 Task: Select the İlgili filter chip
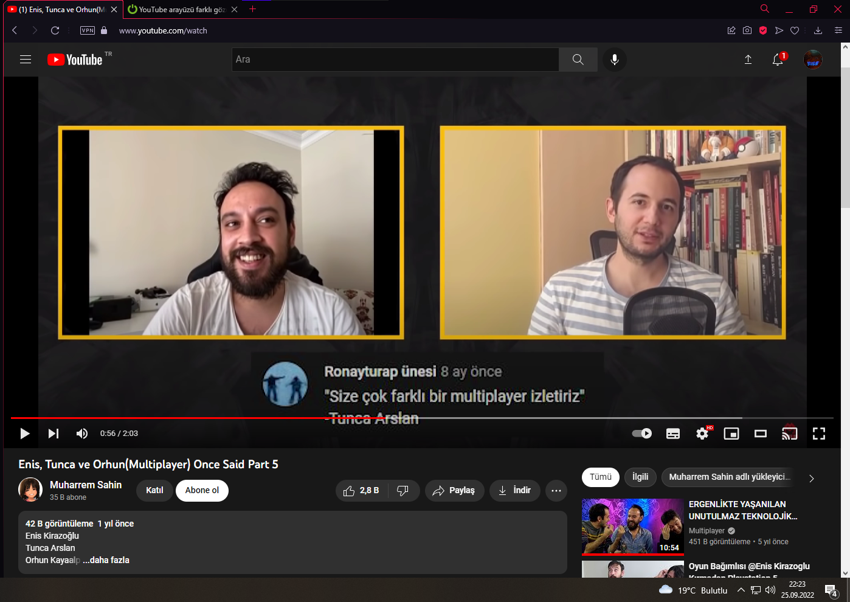(x=640, y=477)
